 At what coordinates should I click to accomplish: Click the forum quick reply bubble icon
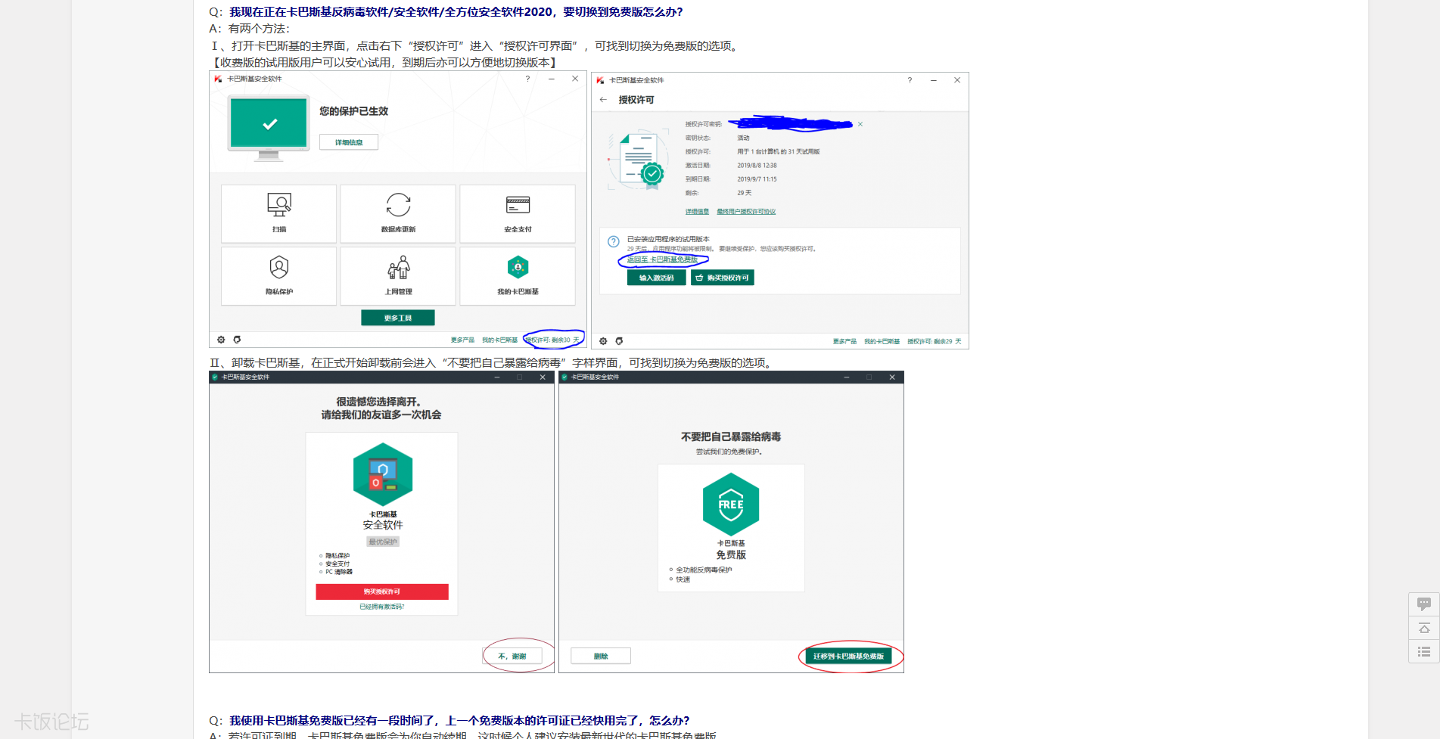[1424, 604]
